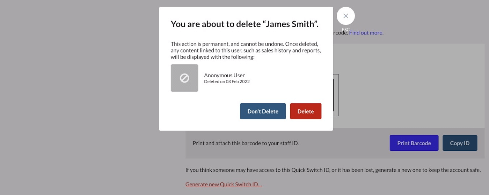Click the prohibited circle symbol in avatar
The height and width of the screenshot is (195, 489).
pyautogui.click(x=184, y=78)
